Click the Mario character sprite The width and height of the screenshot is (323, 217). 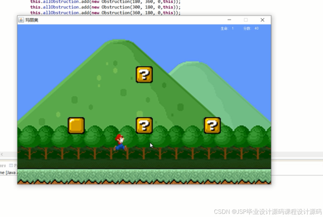120,142
